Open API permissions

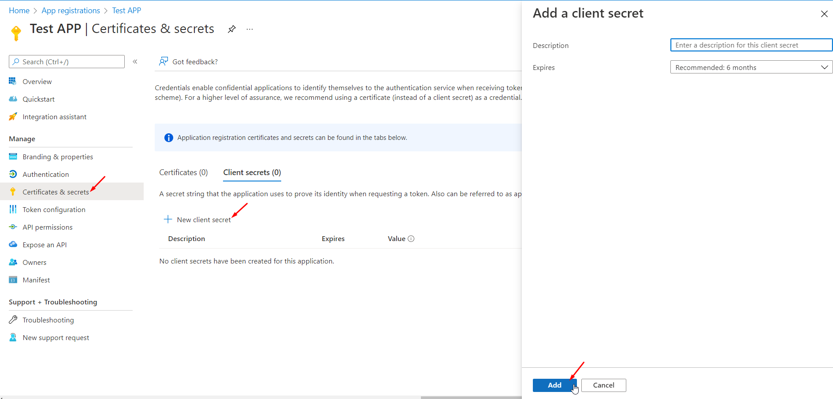pyautogui.click(x=48, y=227)
